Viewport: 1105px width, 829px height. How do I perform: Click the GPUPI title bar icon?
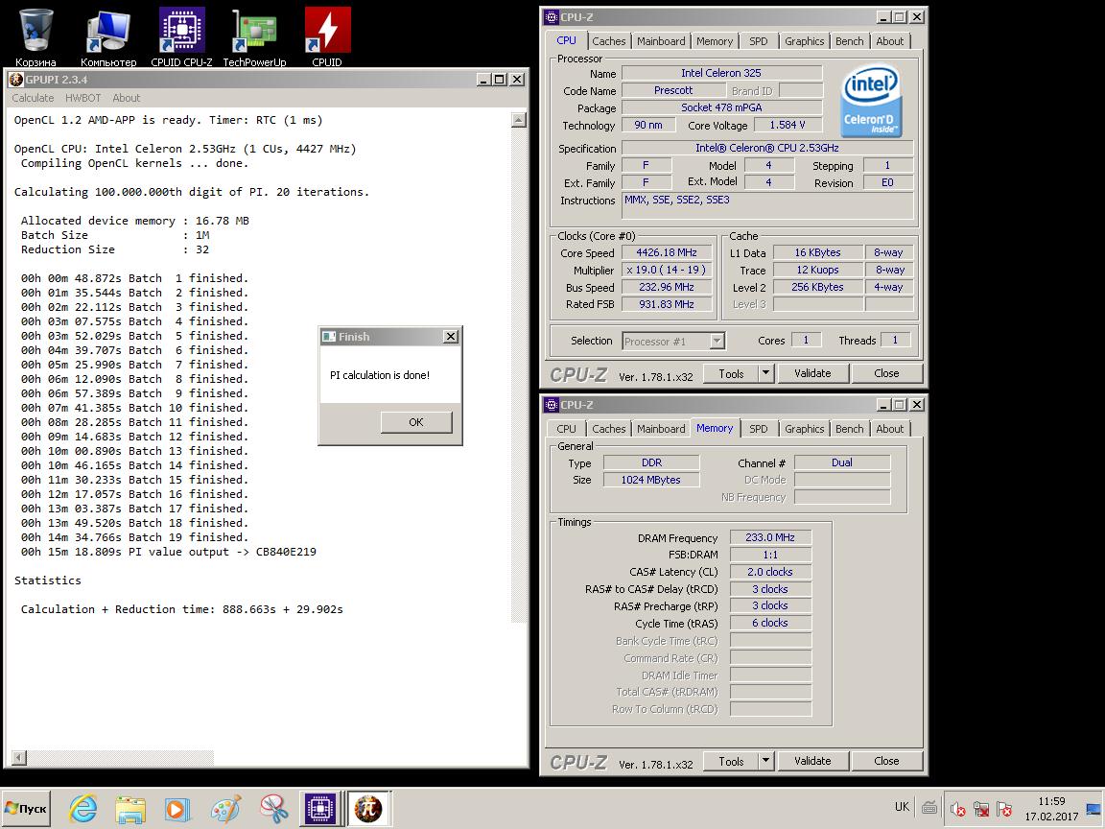coord(16,80)
